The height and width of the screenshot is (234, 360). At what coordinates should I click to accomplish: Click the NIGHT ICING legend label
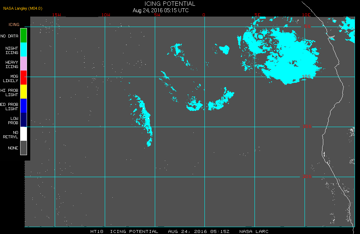coord(12,50)
